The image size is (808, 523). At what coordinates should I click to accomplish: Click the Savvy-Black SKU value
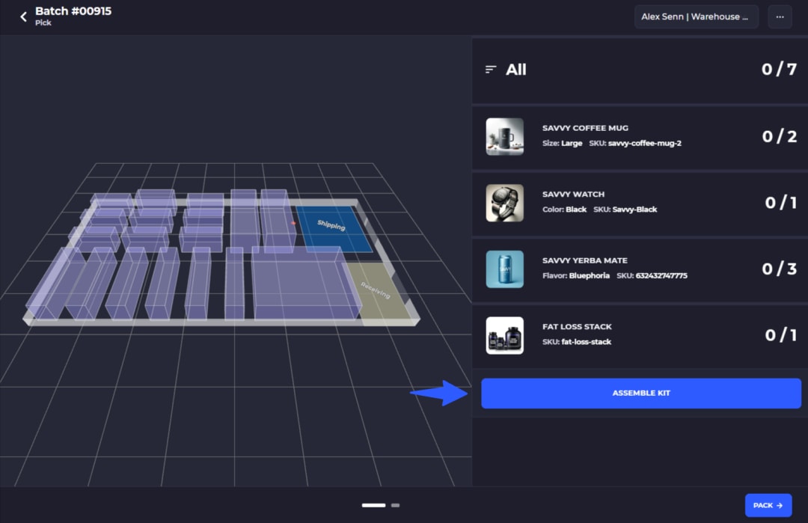coord(634,209)
